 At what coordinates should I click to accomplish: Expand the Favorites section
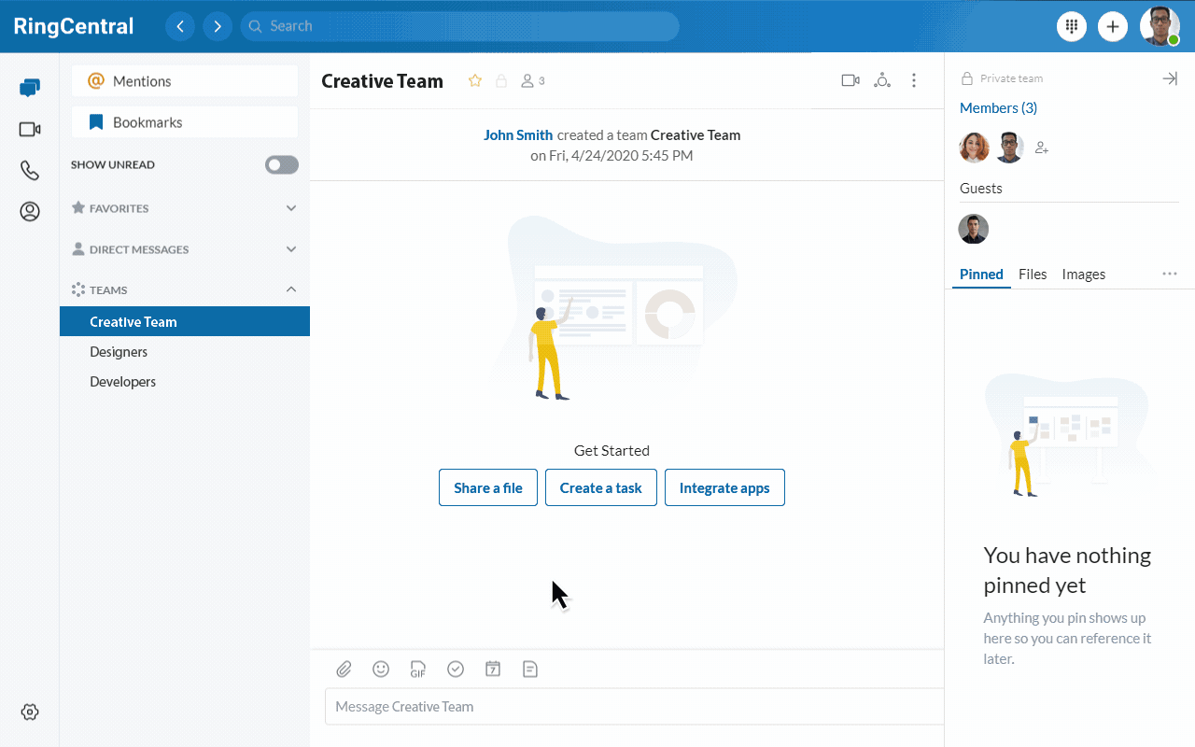pos(290,208)
